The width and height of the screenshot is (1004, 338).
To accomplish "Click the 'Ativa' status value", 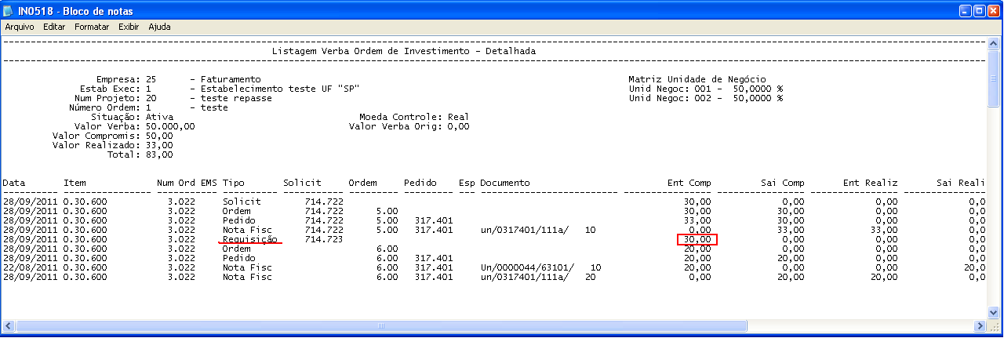I will (159, 117).
